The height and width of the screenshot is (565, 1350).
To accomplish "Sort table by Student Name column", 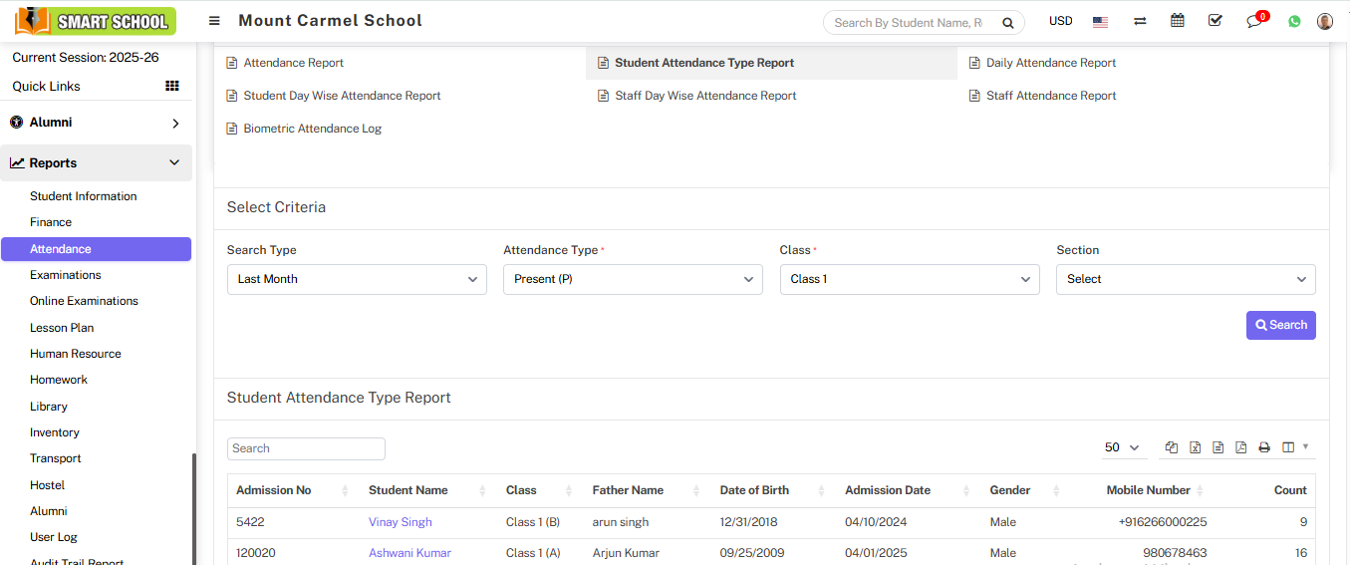I will pyautogui.click(x=408, y=490).
